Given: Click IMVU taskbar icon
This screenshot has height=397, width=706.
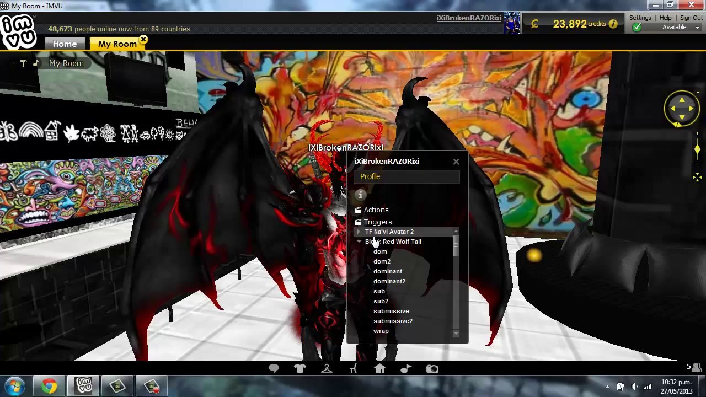Looking at the screenshot, I should pyautogui.click(x=83, y=387).
